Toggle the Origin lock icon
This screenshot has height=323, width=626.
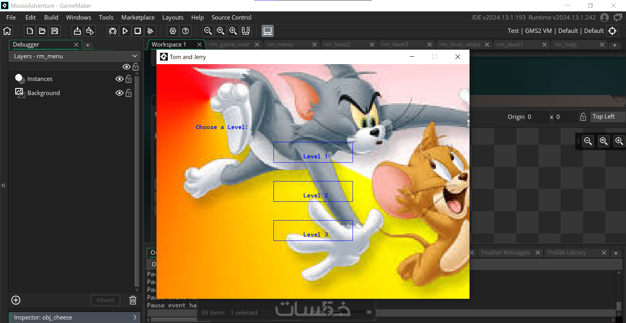(x=583, y=117)
